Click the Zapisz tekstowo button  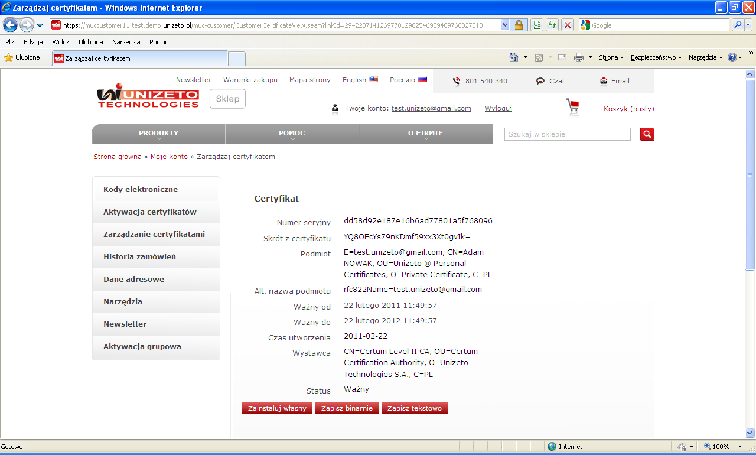(x=415, y=408)
